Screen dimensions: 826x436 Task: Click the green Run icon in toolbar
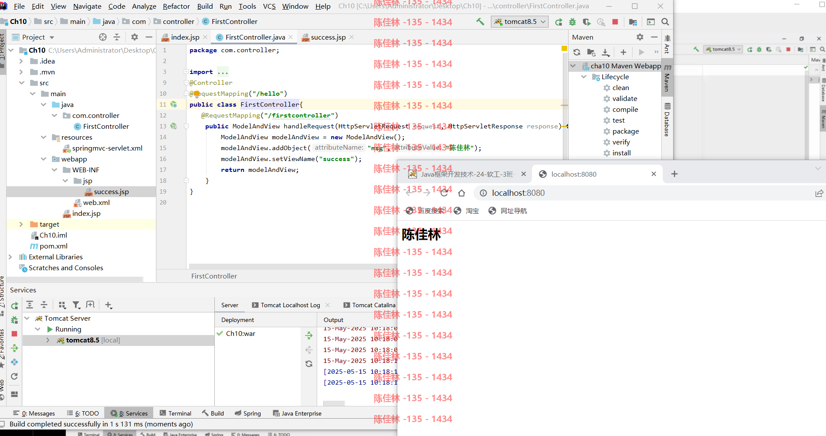click(559, 22)
